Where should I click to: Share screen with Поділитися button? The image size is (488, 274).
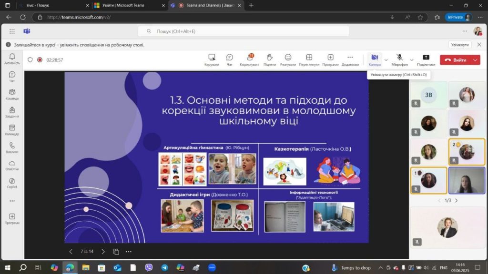pos(426,59)
